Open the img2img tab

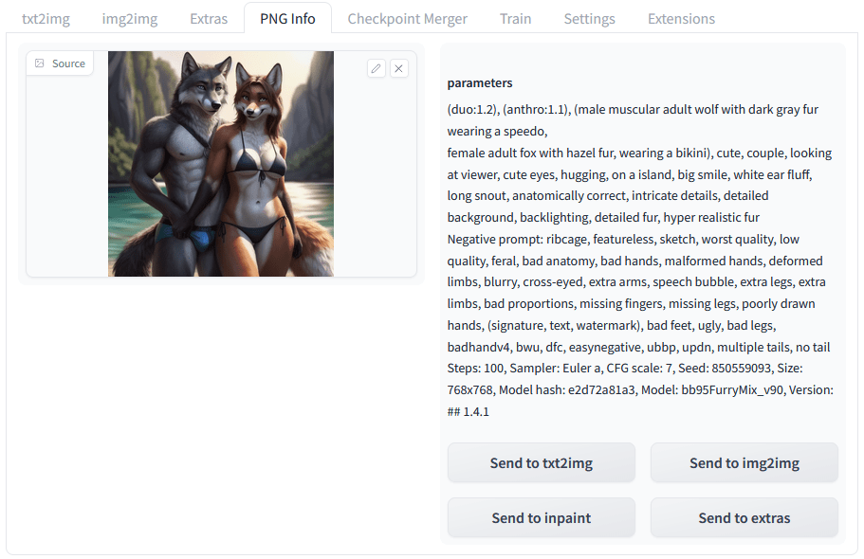[130, 19]
